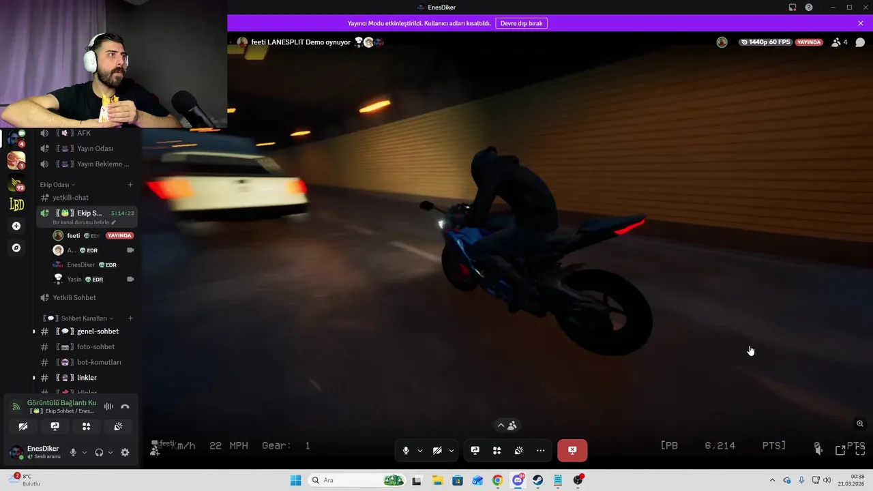Set the channel status via Bir kanal durumu belirle
Viewport: 873px width, 491px height.
coord(85,222)
